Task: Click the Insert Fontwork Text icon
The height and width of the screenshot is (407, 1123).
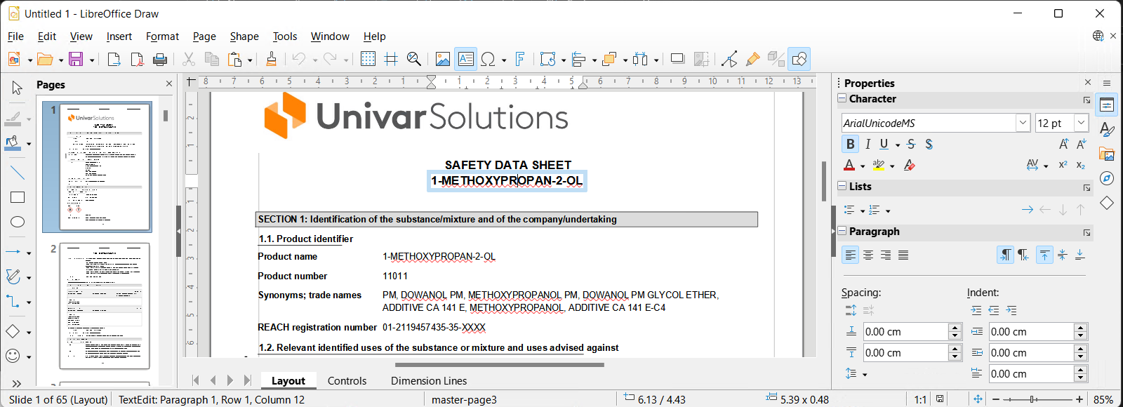Action: pos(520,60)
